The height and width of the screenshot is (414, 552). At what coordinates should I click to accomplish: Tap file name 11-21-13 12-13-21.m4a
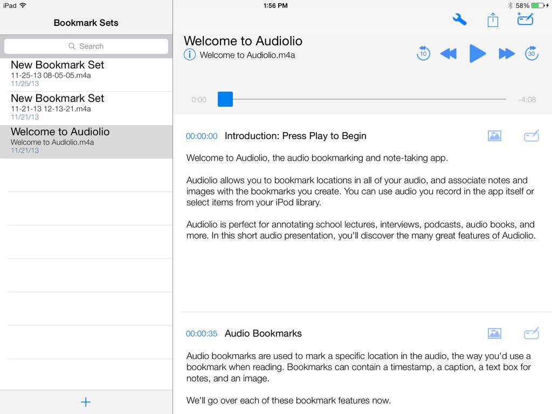pyautogui.click(x=51, y=109)
